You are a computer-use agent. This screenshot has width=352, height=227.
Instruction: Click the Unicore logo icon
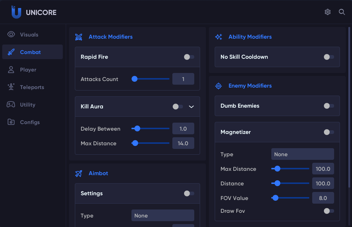(16, 12)
